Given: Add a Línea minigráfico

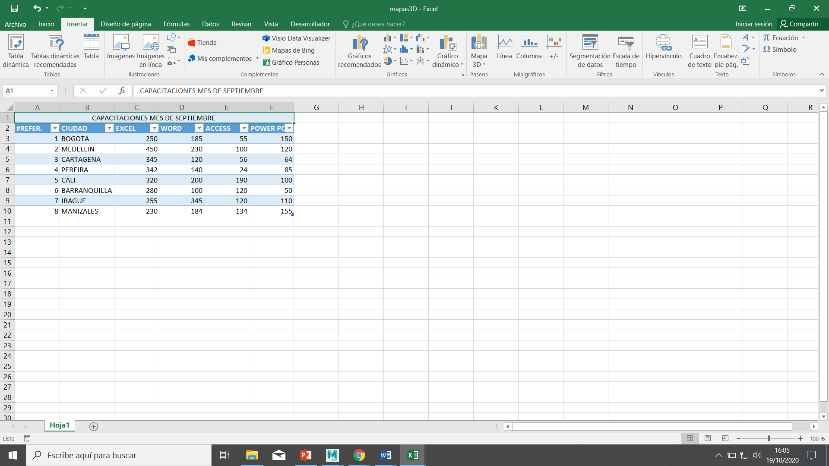Looking at the screenshot, I should point(504,50).
